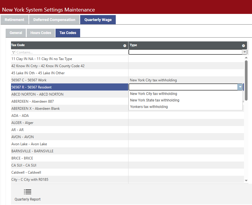Collapse the 56567 R type dropdown arrow
Screen dimensions: 252x205
point(240,87)
